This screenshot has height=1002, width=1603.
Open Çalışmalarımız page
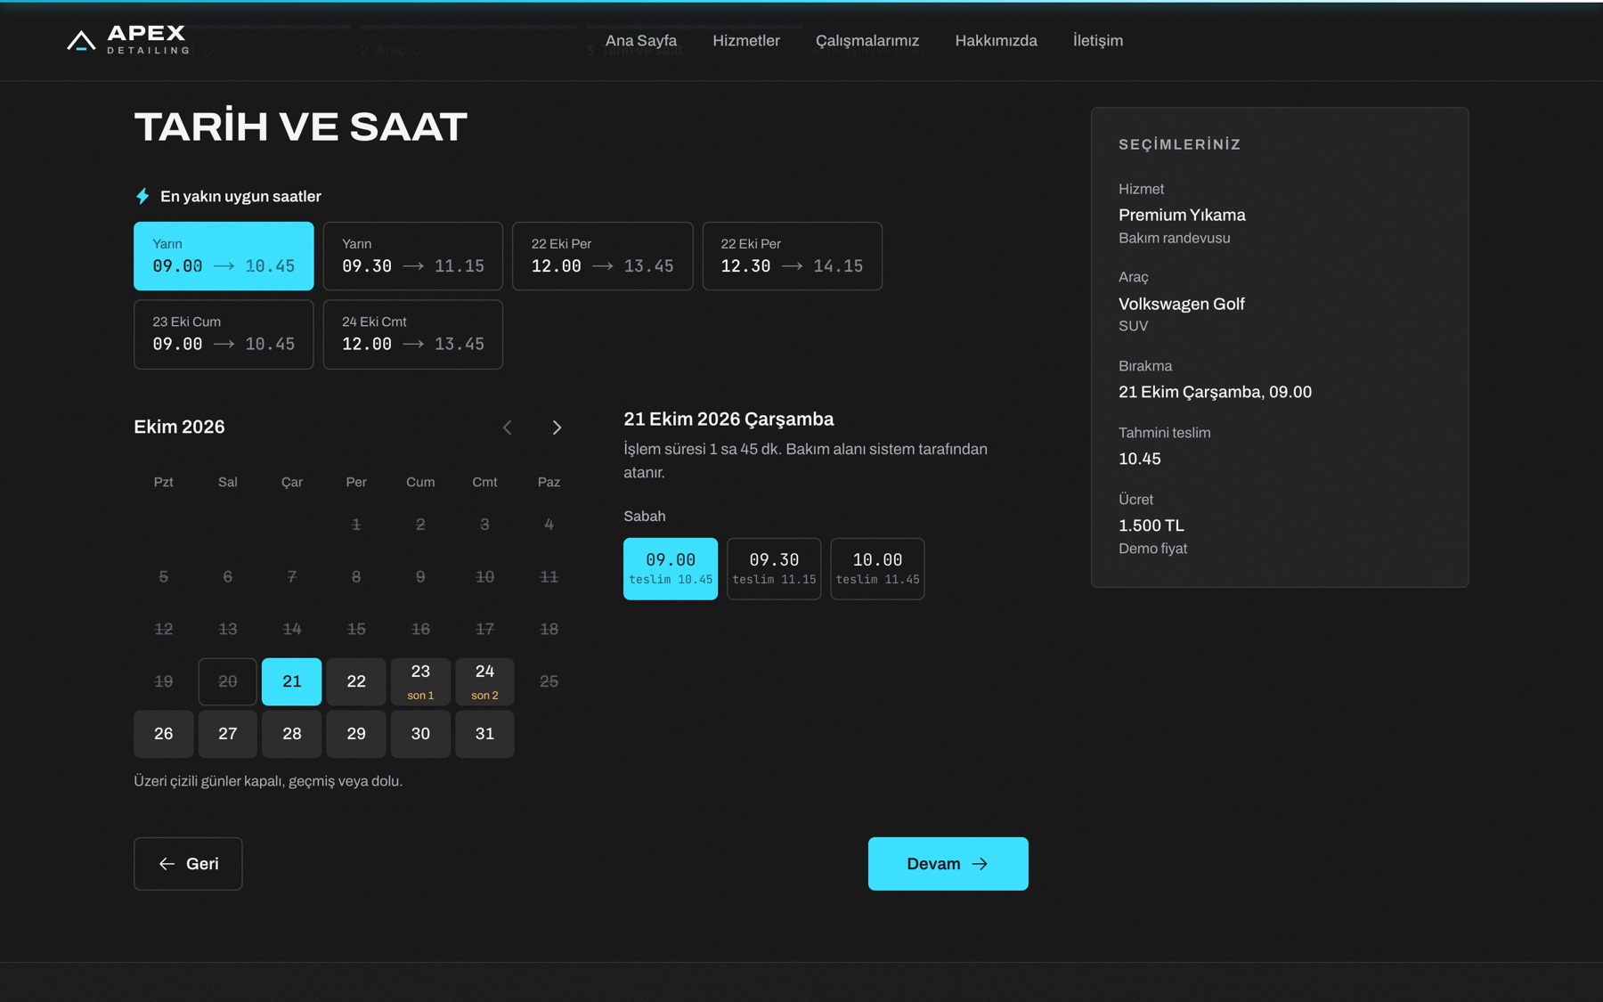pyautogui.click(x=867, y=40)
